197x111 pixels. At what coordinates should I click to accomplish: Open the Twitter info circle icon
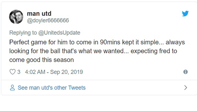(x=185, y=72)
